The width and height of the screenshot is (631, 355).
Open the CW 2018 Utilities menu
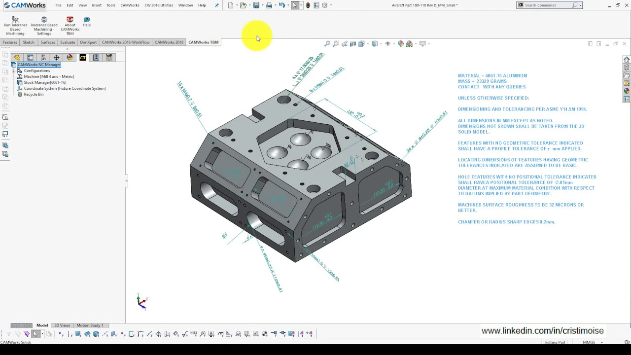159,5
